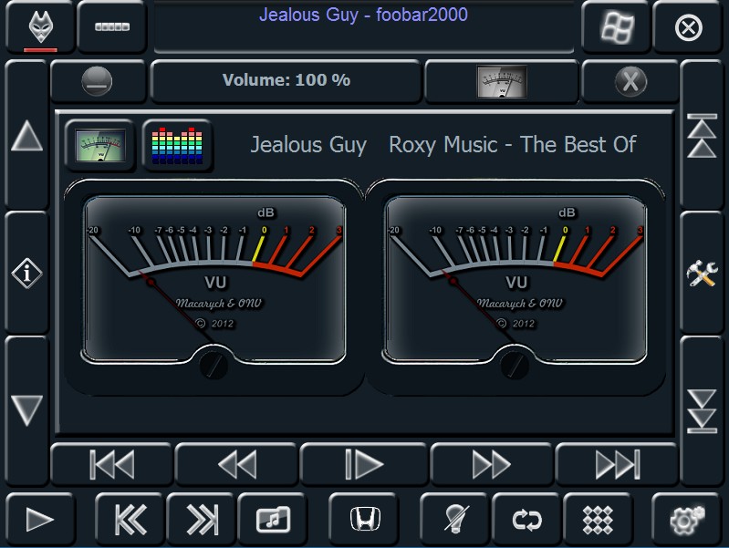This screenshot has width=729, height=548.
Task: Open the music note library button
Action: (272, 519)
